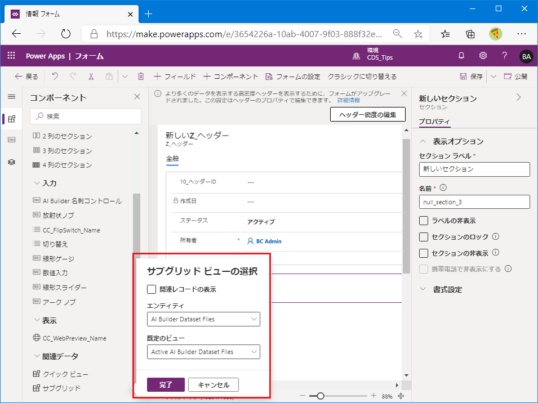The height and width of the screenshot is (403, 538).
Task: Open the Tree view layers icon in sidebar
Action: 12,162
